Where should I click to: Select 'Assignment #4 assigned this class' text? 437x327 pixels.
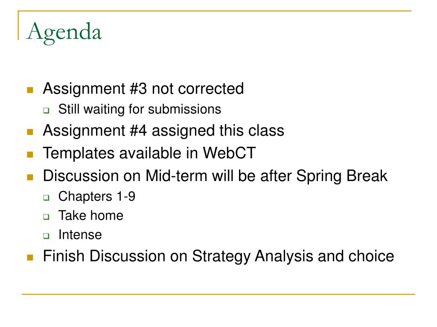[163, 130]
